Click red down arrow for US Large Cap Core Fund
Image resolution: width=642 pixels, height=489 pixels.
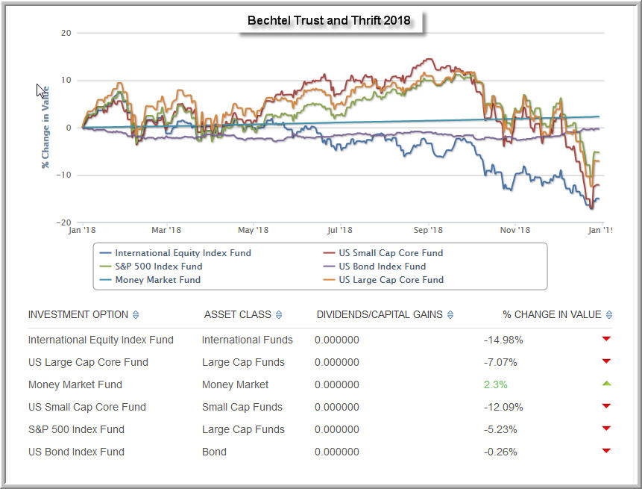point(606,361)
